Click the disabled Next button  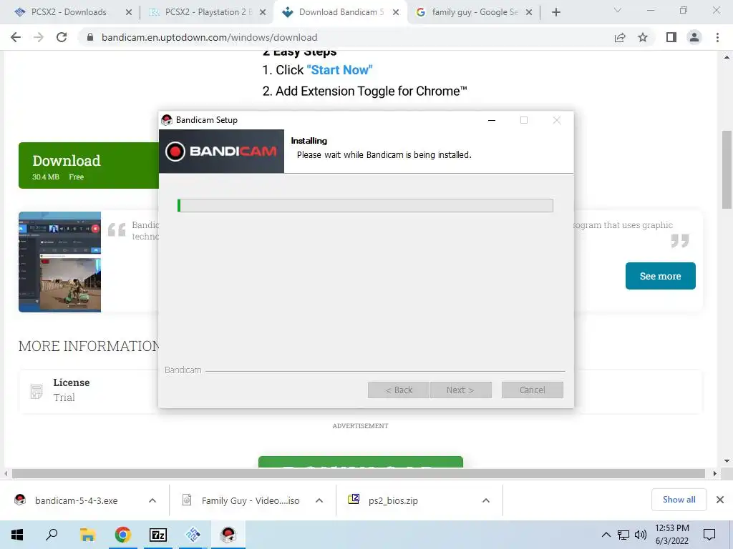point(460,390)
